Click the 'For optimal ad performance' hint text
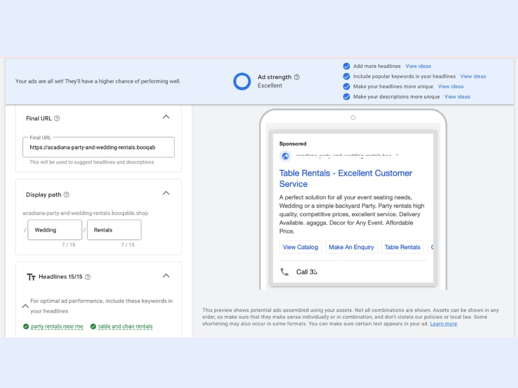The height and width of the screenshot is (388, 518). click(101, 306)
